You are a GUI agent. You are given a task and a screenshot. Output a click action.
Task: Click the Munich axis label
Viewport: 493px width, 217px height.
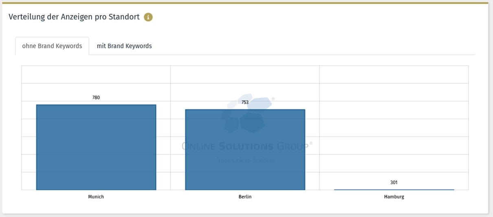[x=96, y=197]
